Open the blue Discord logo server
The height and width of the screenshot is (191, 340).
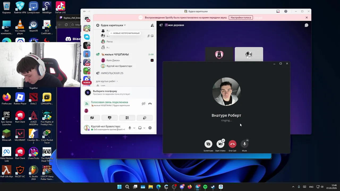[x=87, y=37]
